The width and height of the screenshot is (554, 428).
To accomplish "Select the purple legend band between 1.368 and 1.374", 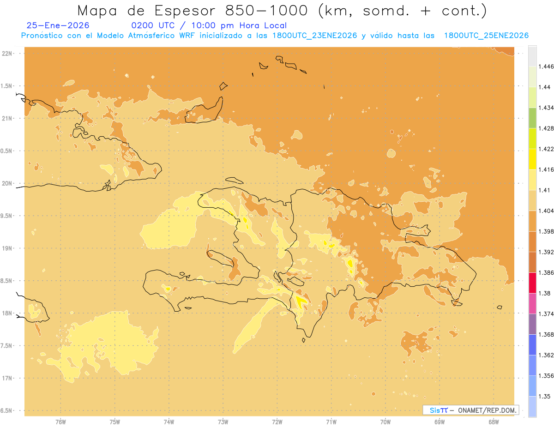I will (x=532, y=324).
